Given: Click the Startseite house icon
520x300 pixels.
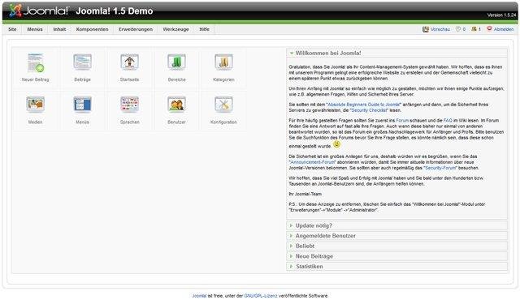Looking at the screenshot, I should point(129,68).
